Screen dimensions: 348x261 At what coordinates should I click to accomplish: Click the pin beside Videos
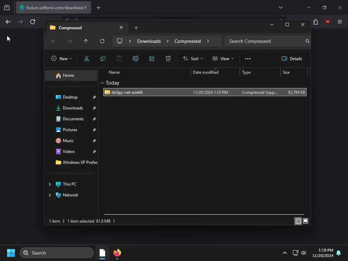pyautogui.click(x=94, y=152)
